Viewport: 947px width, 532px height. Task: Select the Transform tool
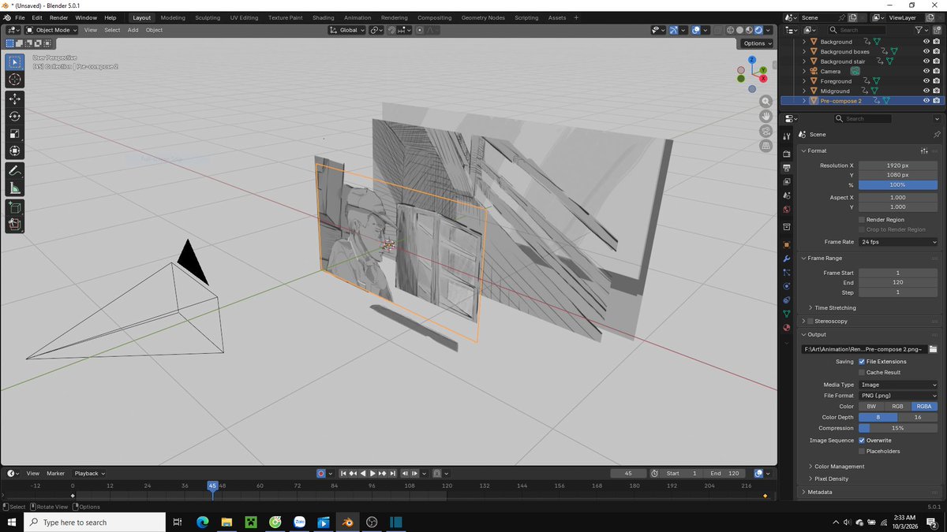(15, 151)
